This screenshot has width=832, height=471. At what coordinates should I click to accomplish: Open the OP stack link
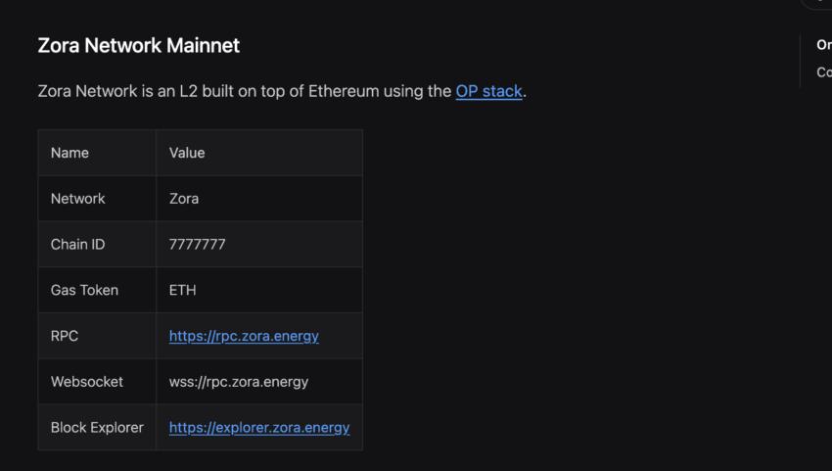(488, 91)
